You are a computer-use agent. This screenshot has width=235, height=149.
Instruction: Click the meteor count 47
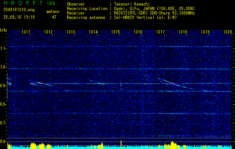(54, 17)
